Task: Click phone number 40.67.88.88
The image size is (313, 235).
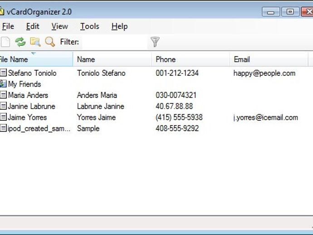Action: 174,106
